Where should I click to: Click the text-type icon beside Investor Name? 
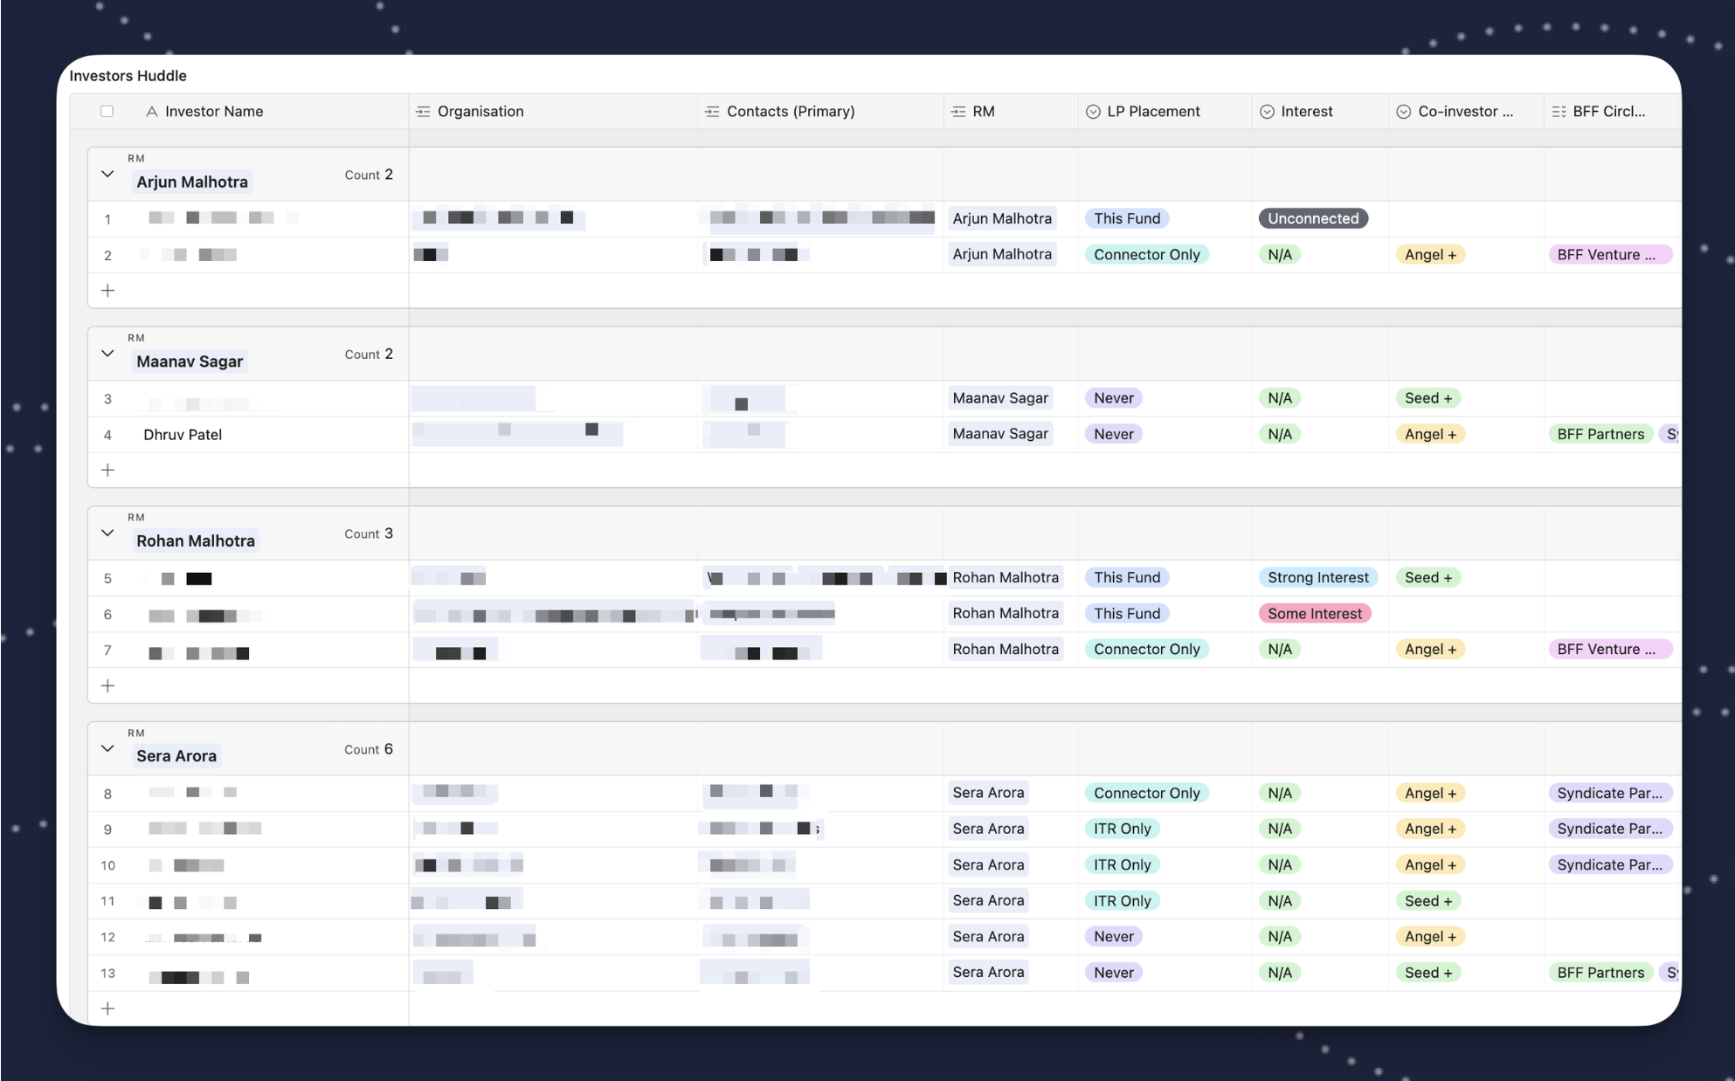[x=151, y=112]
